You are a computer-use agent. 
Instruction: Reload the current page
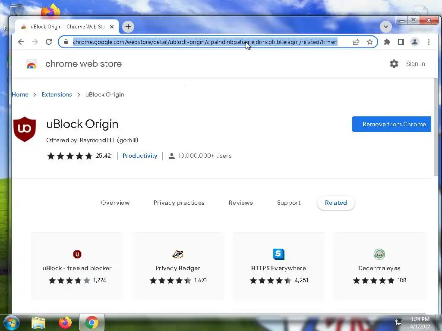point(49,42)
